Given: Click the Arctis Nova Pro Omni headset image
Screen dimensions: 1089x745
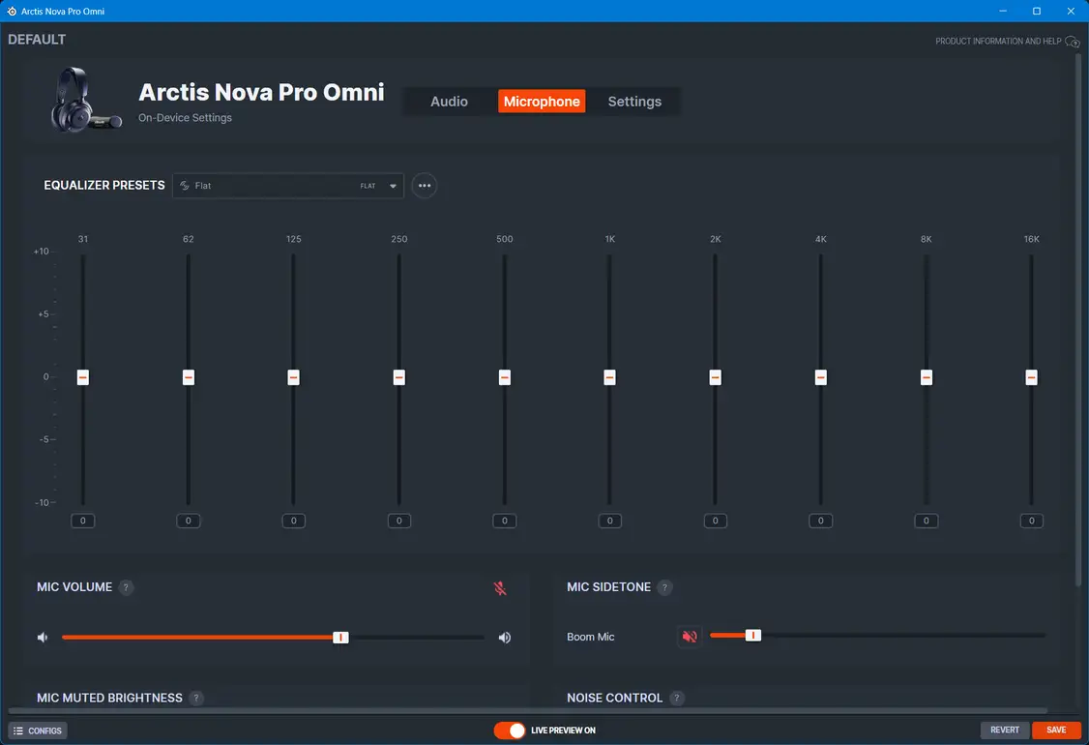Looking at the screenshot, I should [86, 100].
